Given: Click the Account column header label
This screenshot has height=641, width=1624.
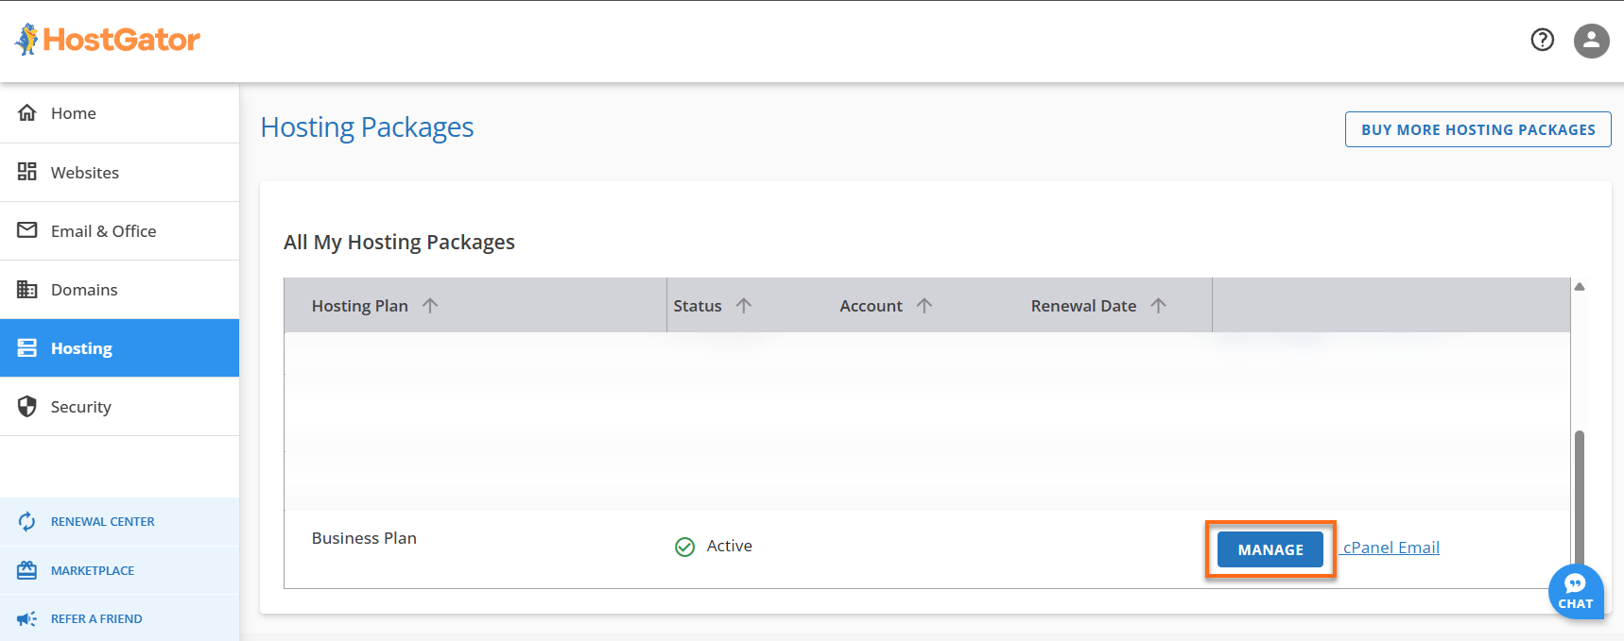Looking at the screenshot, I should 871,306.
